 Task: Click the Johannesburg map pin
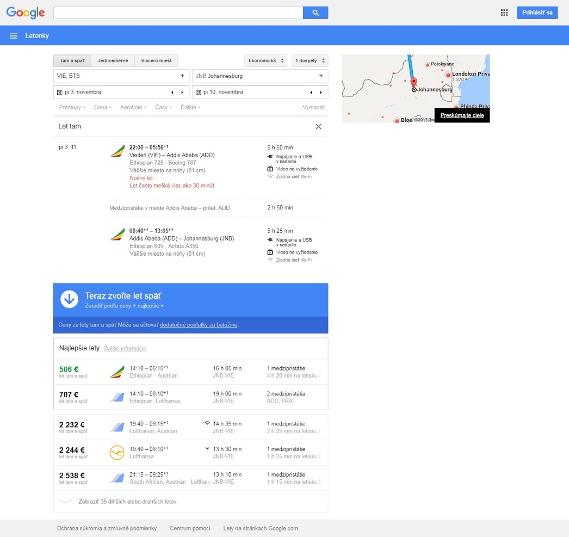(413, 82)
